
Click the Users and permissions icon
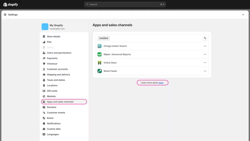point(44,53)
